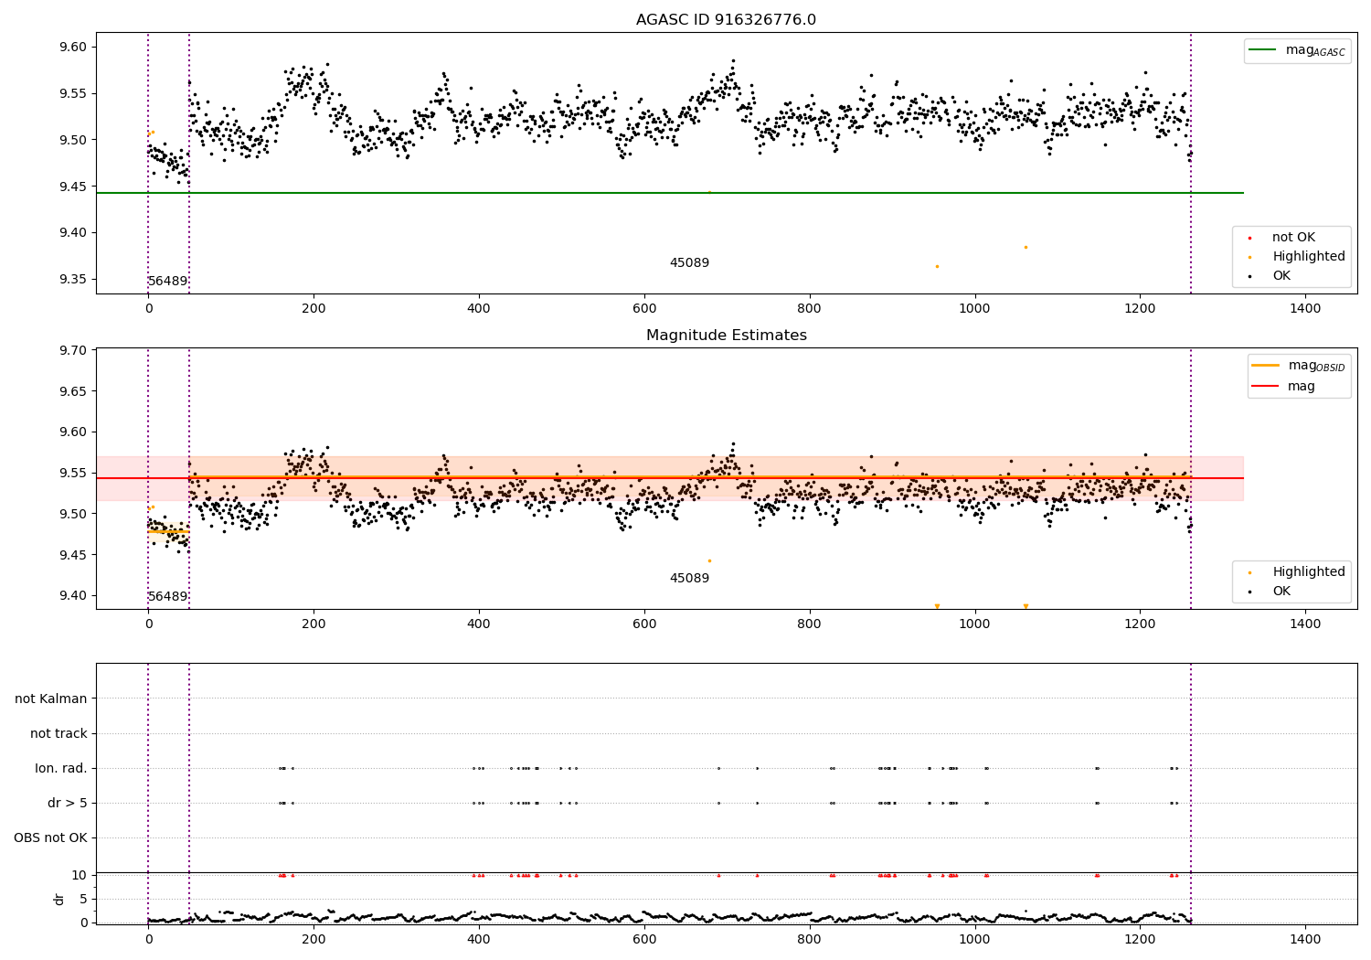Click the 600 x-axis tick in top plot

(644, 308)
